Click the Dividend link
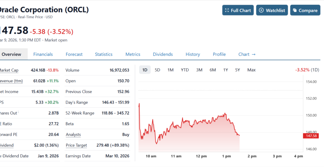 point(7,145)
